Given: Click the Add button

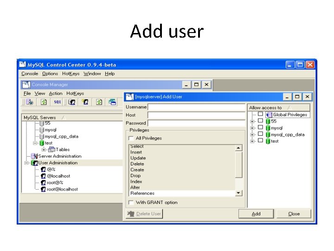Looking at the screenshot, I should click(x=256, y=214).
